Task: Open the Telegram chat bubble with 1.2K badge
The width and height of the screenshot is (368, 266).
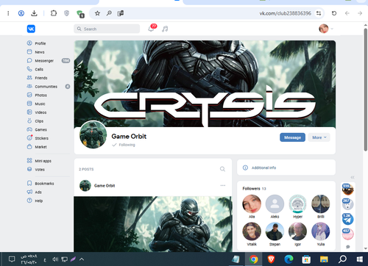Action: 347,219
